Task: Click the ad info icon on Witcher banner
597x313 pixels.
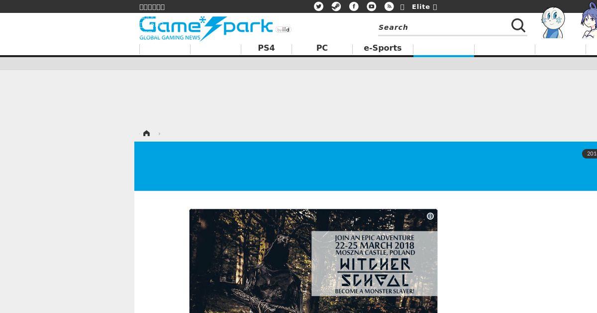Action: click(430, 216)
